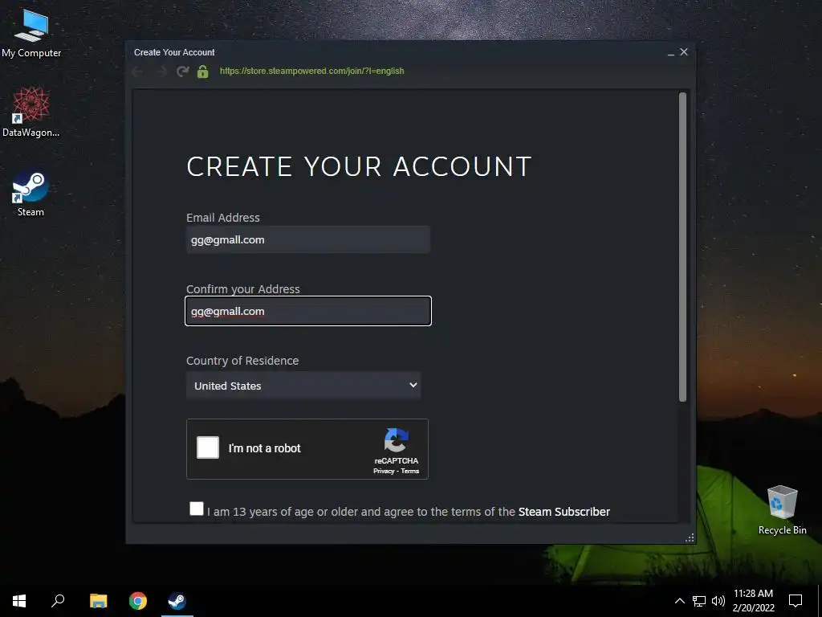Tick the 13 years of age agreement checkbox
Screen dimensions: 822x617
tap(197, 509)
